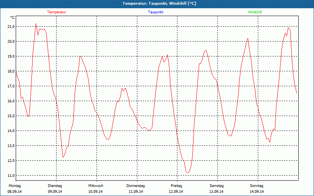The image size is (314, 196).
Task: Click the 15,0 y-axis value
Action: (x=11, y=116)
